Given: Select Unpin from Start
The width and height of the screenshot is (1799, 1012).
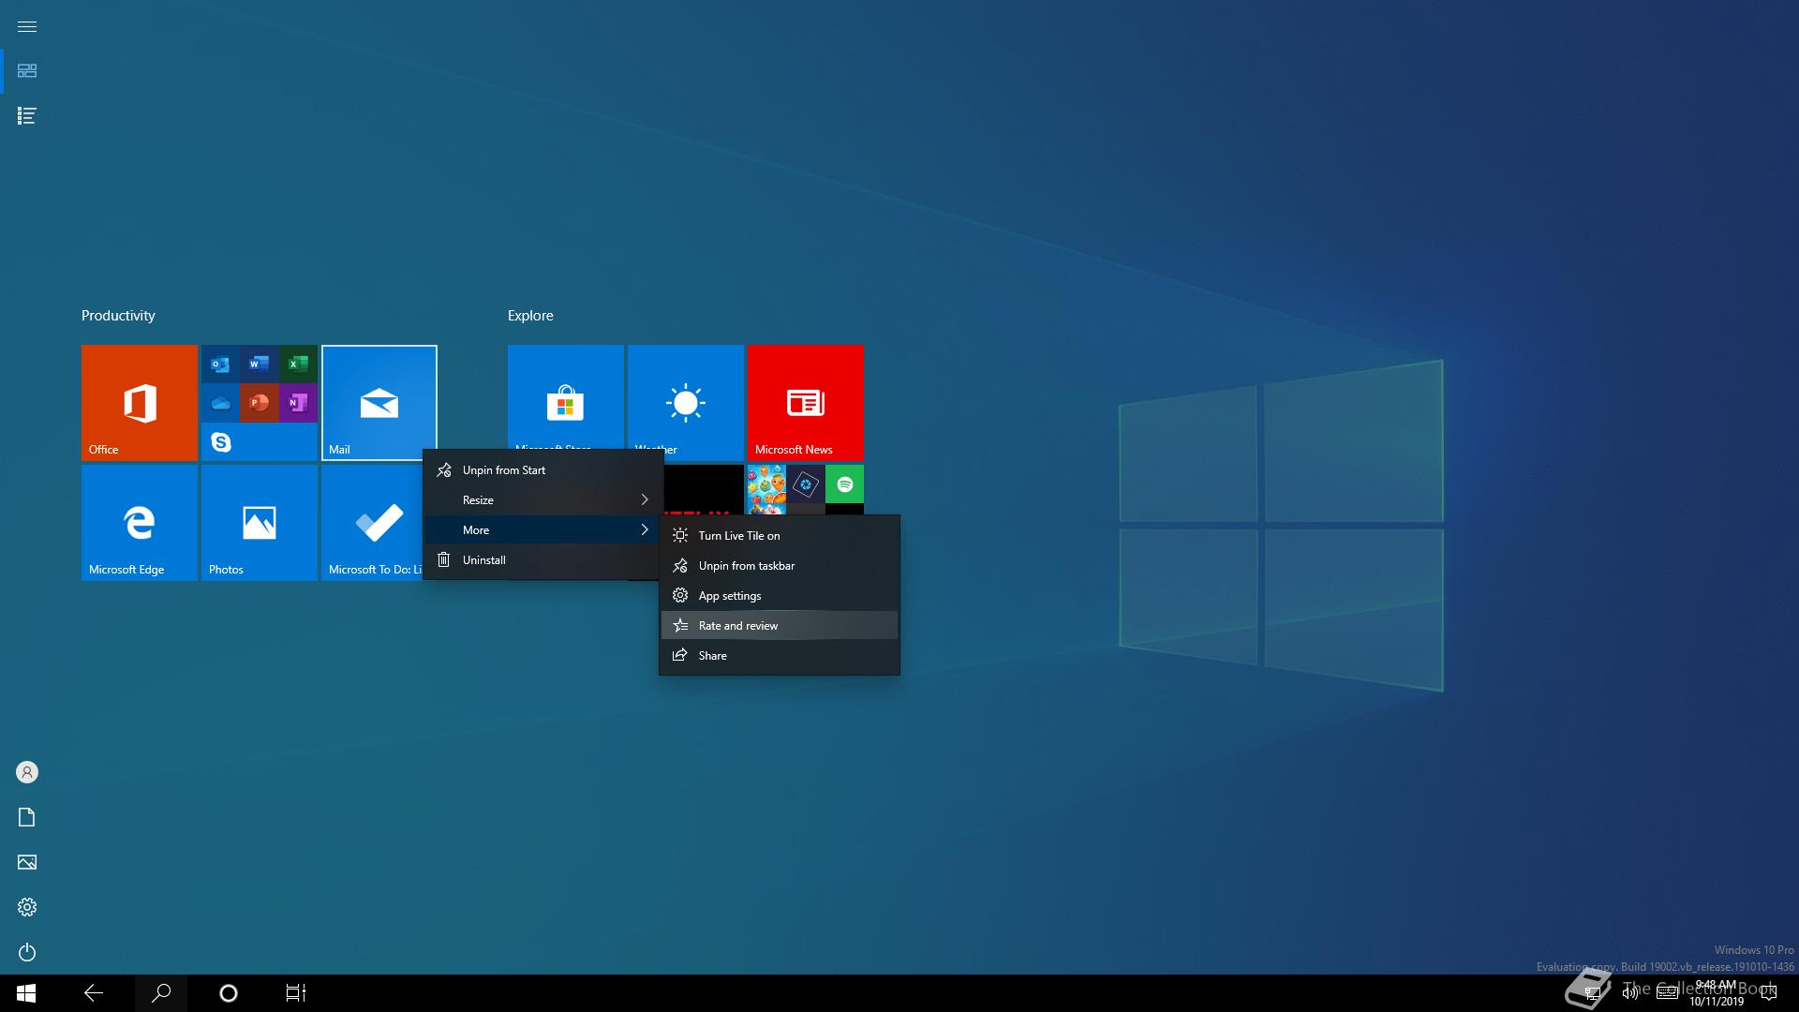Looking at the screenshot, I should click(543, 470).
